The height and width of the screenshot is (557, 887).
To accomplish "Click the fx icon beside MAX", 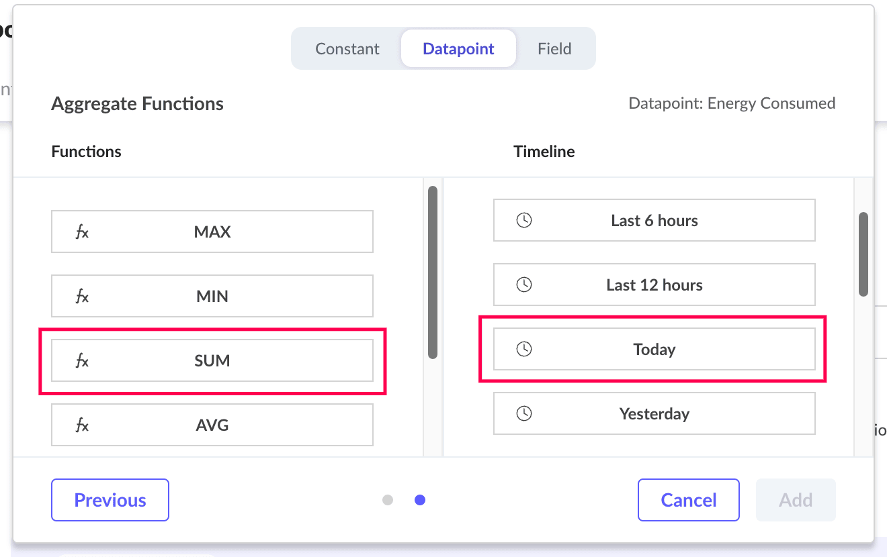I will click(82, 232).
